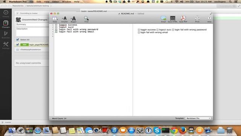Open the Help menu

(76, 2)
